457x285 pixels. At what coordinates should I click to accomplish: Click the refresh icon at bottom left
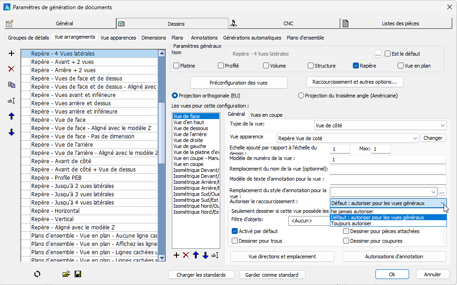point(37,274)
